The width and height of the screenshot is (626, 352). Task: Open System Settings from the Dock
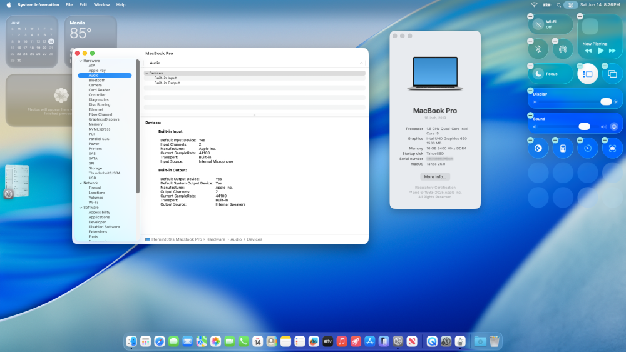(398, 341)
